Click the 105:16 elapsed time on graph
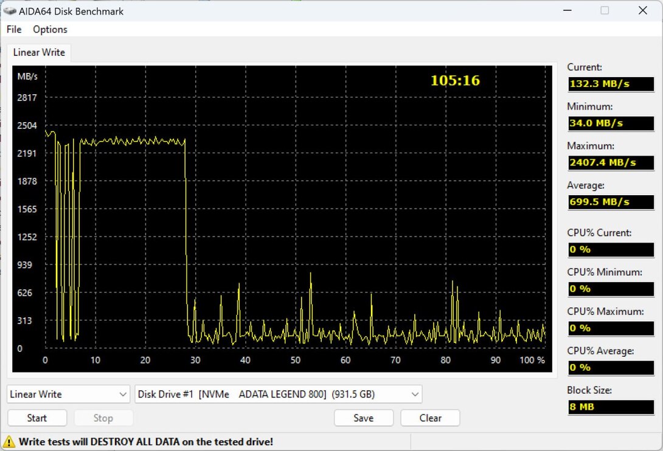Image resolution: width=663 pixels, height=451 pixels. [x=456, y=80]
